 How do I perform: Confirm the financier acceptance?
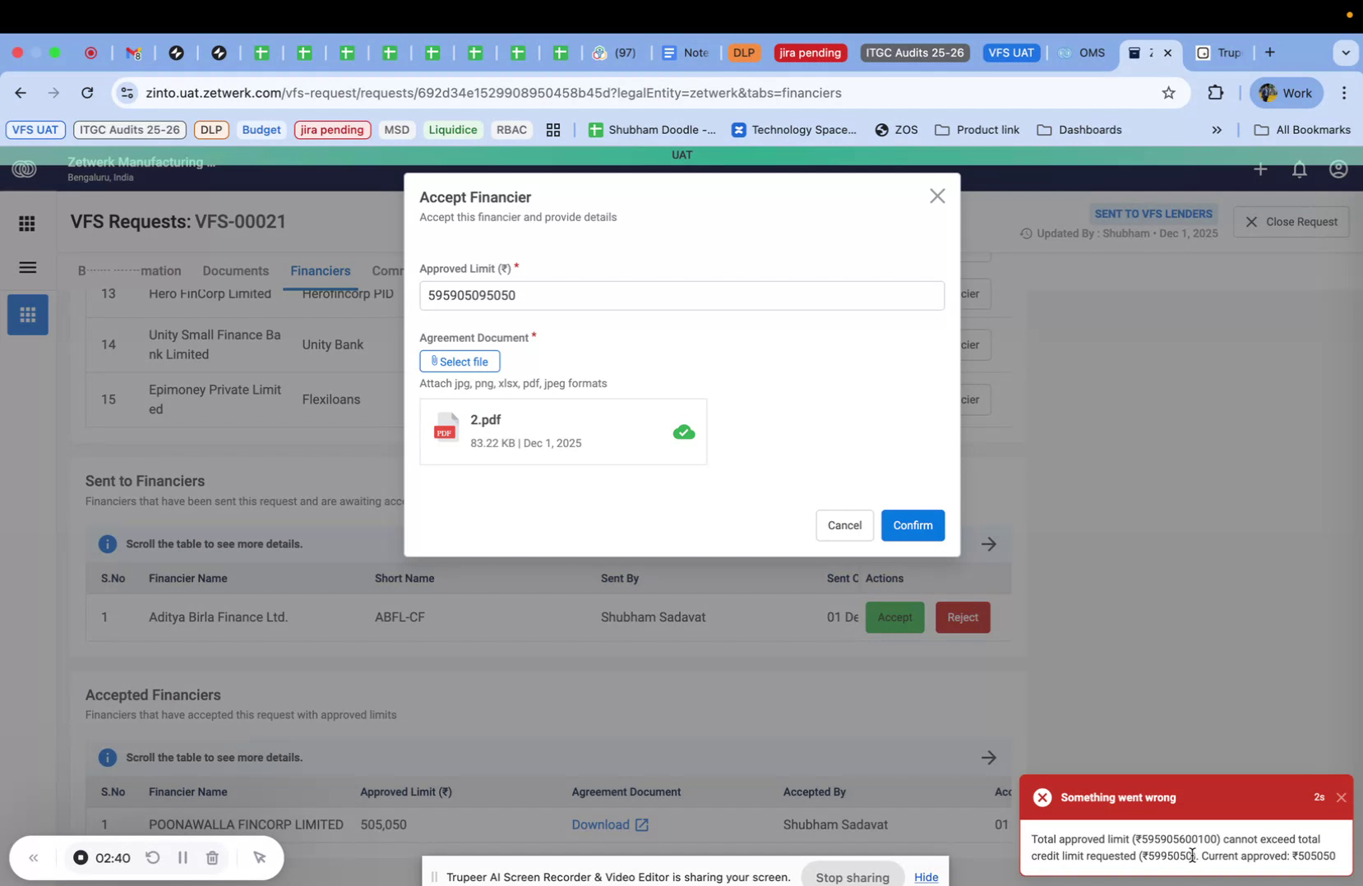click(913, 525)
